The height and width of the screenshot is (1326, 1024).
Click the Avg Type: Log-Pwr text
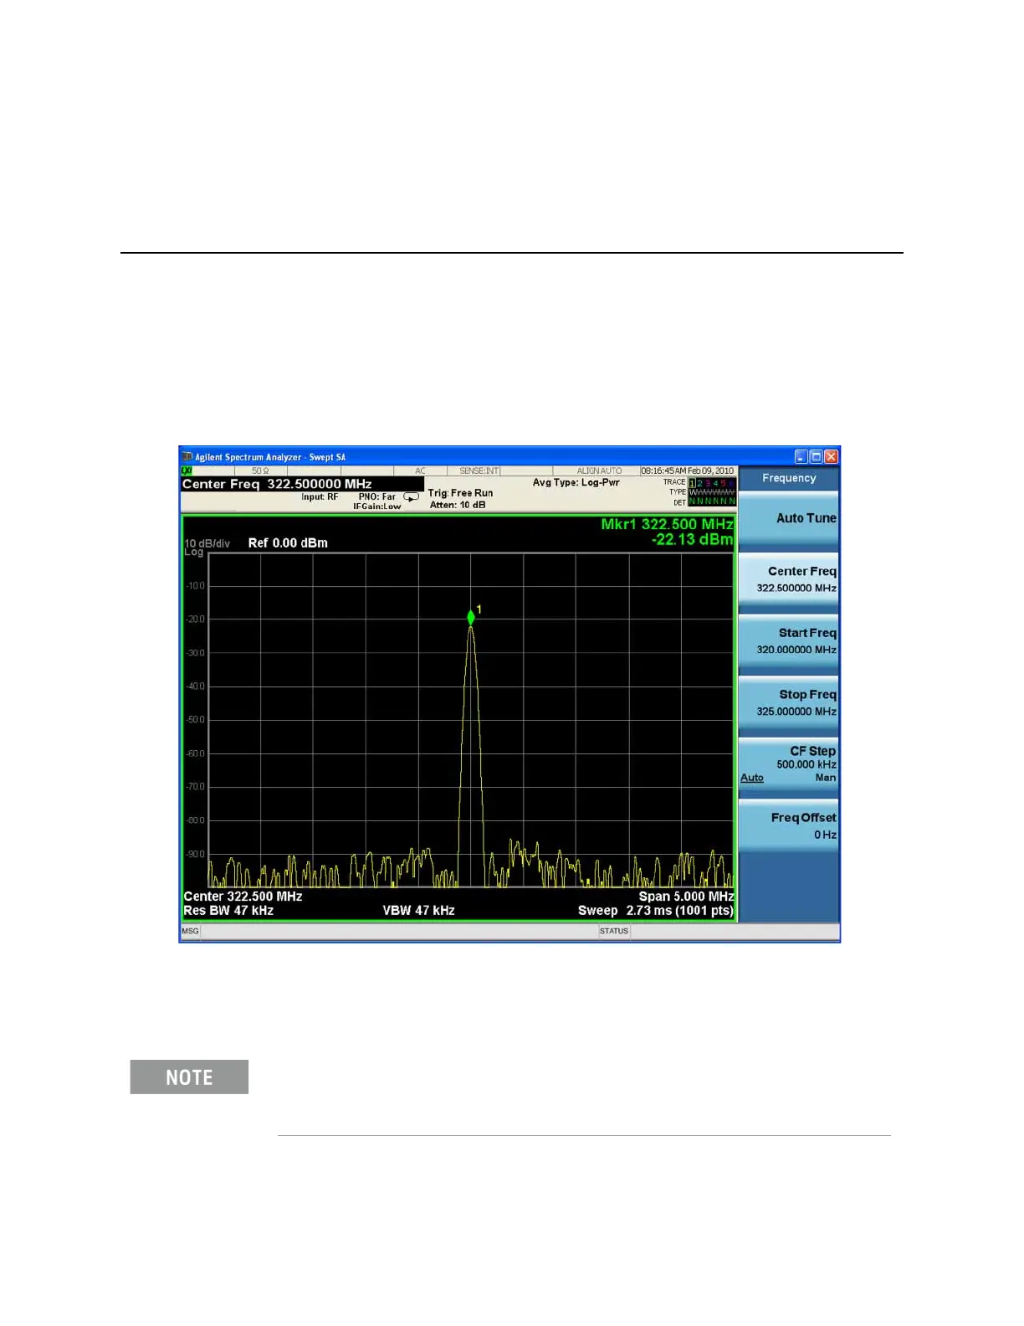click(x=576, y=482)
